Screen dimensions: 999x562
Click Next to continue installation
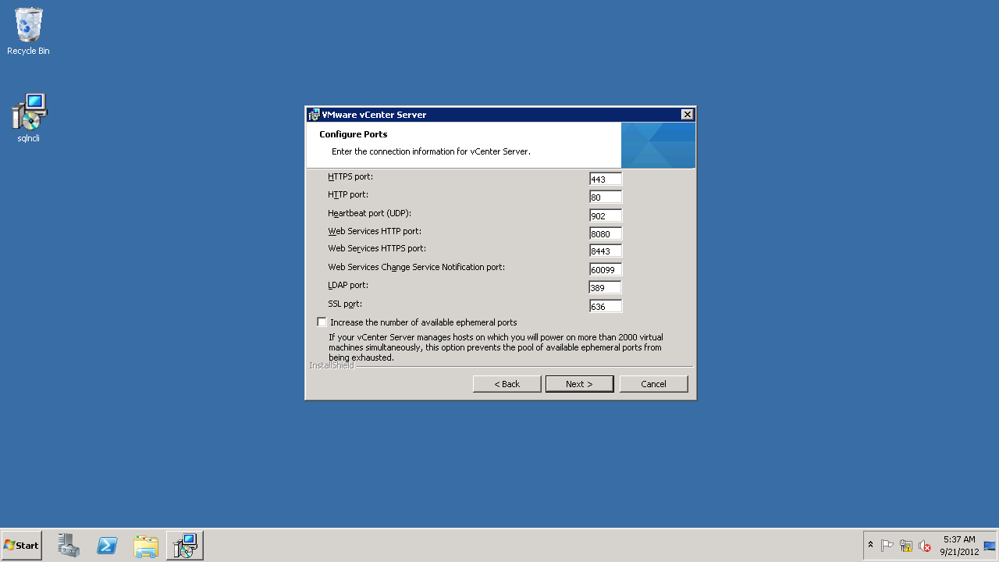[579, 384]
